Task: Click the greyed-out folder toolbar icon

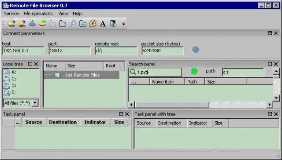Action: (52, 23)
